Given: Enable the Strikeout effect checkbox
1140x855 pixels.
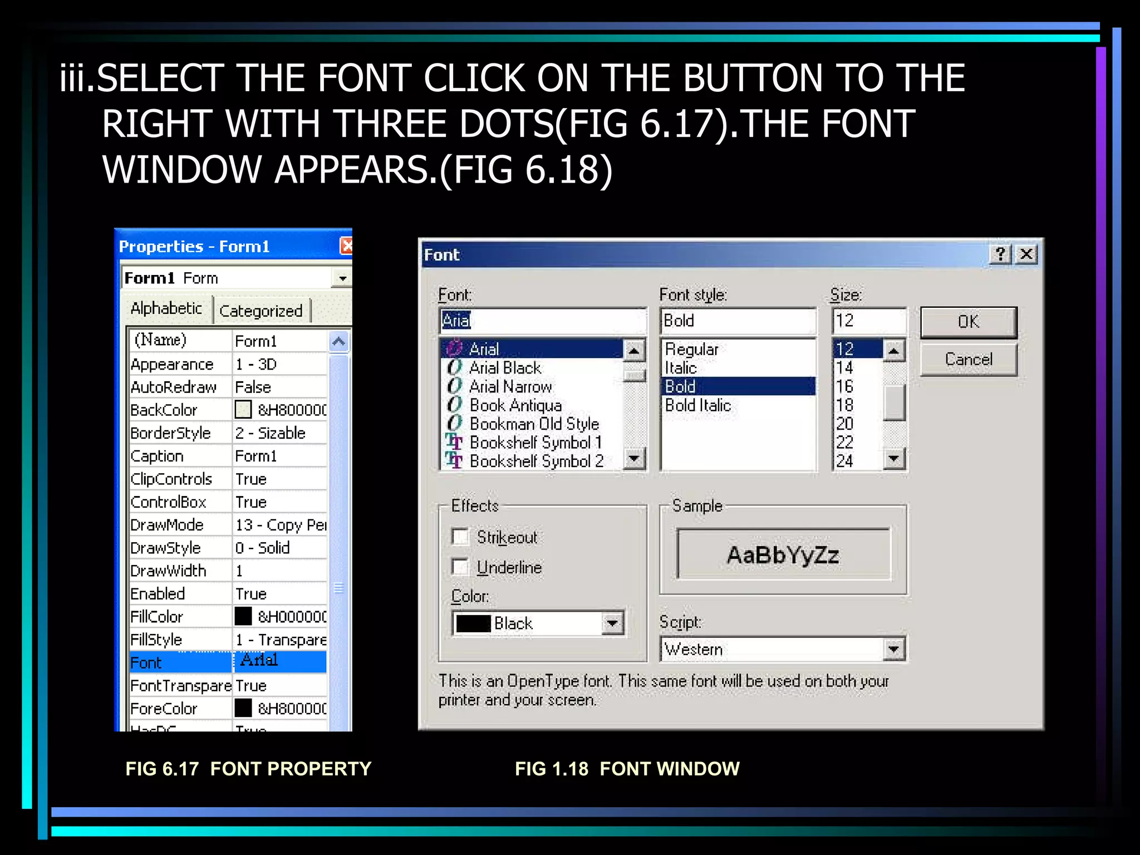Looking at the screenshot, I should (x=460, y=537).
